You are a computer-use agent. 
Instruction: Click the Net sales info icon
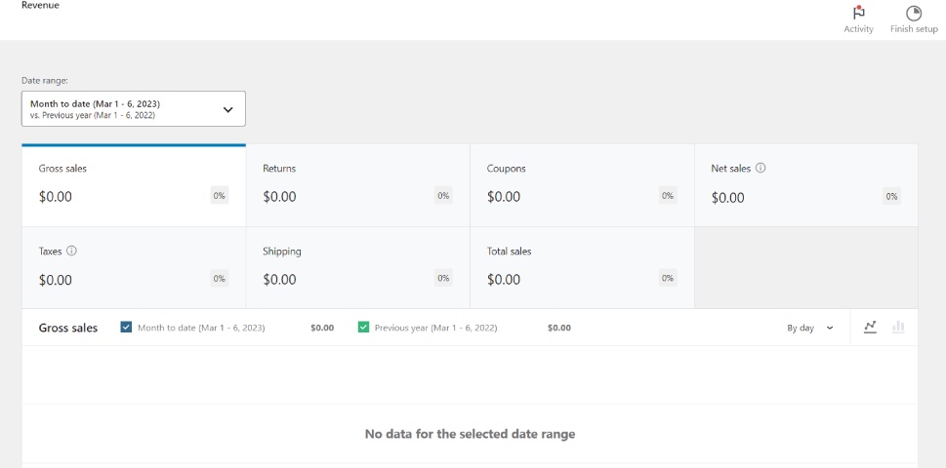tap(761, 168)
